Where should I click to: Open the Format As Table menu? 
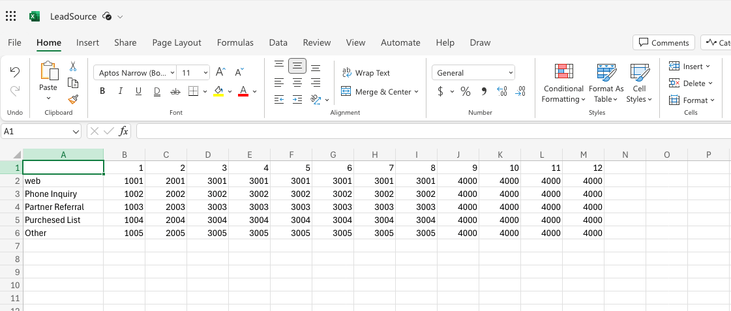click(x=606, y=84)
